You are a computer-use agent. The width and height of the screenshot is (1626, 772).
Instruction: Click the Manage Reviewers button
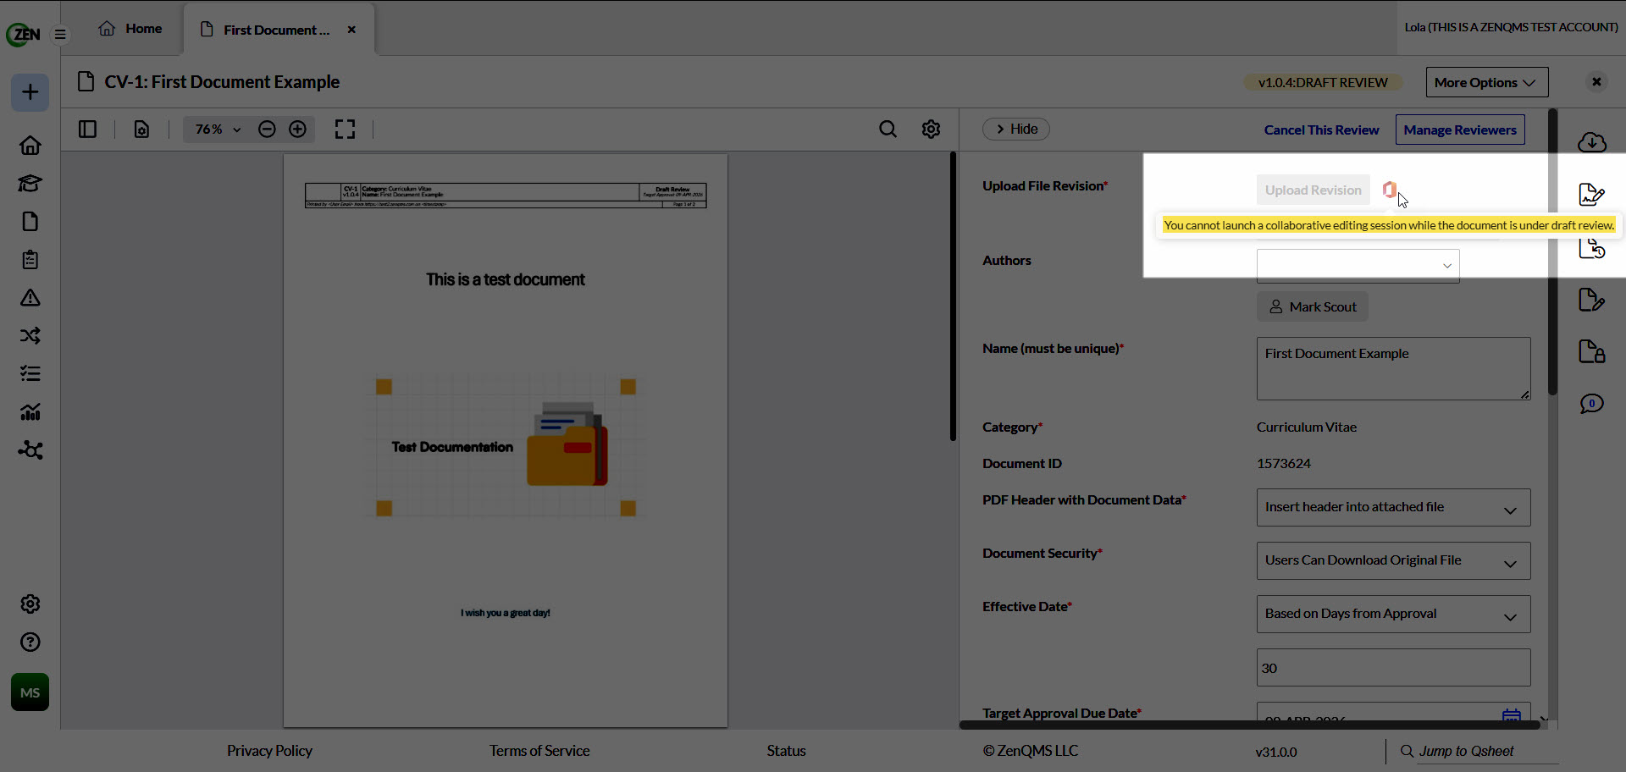pos(1460,130)
